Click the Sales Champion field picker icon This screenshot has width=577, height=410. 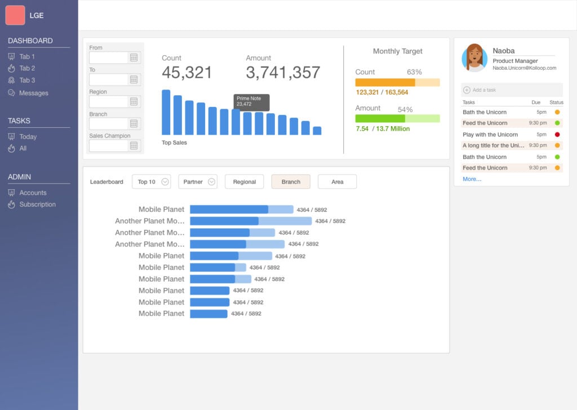134,146
